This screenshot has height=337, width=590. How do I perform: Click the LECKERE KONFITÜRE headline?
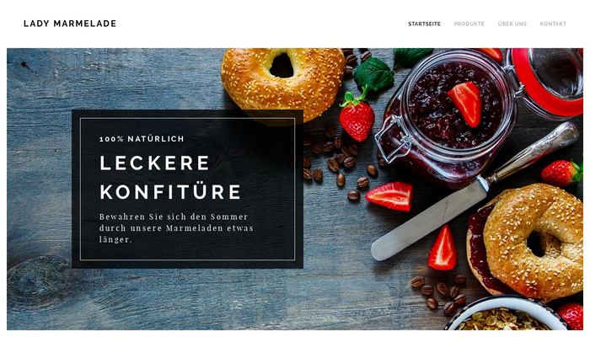[170, 178]
